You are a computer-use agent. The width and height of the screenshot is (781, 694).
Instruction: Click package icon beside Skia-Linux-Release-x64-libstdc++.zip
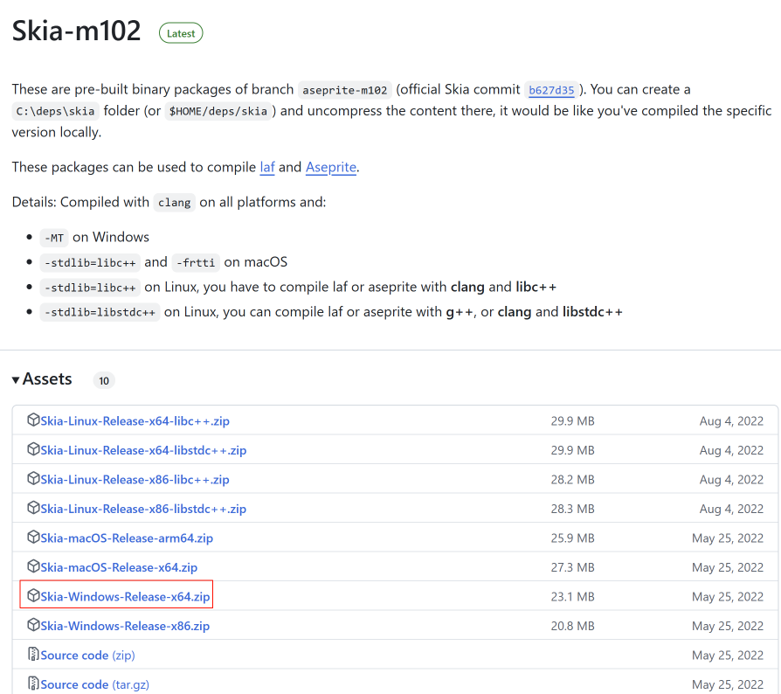point(33,449)
